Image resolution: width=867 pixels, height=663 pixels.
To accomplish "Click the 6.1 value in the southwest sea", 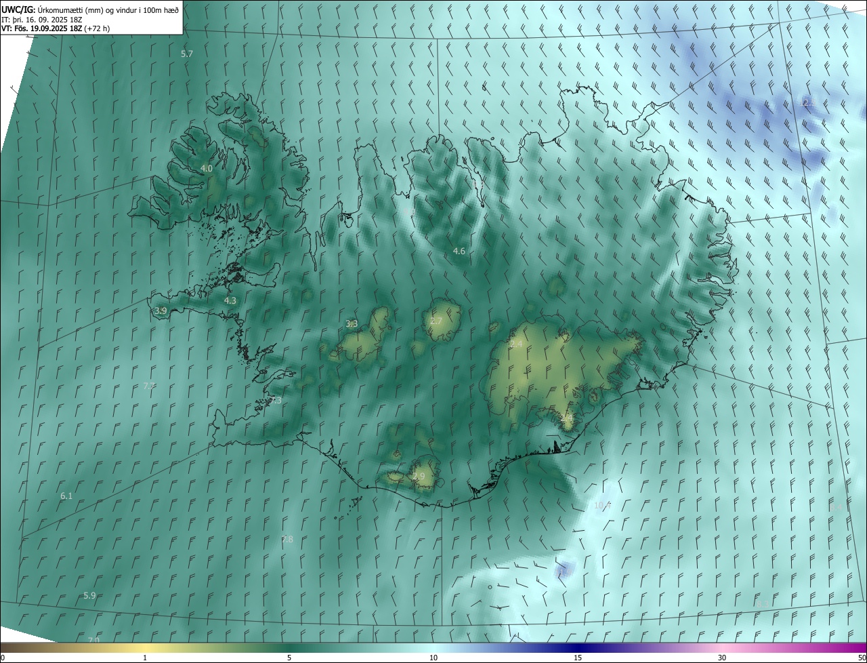I will point(66,496).
